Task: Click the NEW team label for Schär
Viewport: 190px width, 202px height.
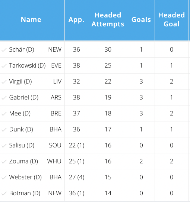Action: click(55, 49)
